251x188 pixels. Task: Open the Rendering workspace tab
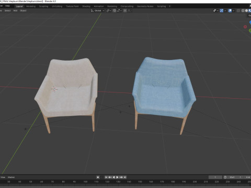[x=112, y=6]
